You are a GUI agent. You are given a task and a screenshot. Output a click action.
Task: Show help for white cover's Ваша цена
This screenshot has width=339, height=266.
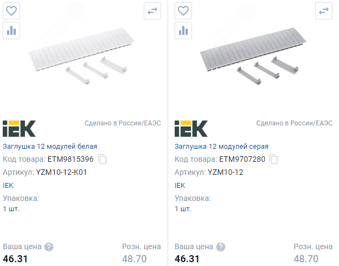[x=49, y=247]
